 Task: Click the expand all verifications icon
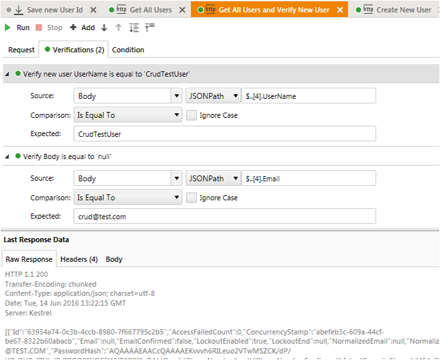coord(134,27)
